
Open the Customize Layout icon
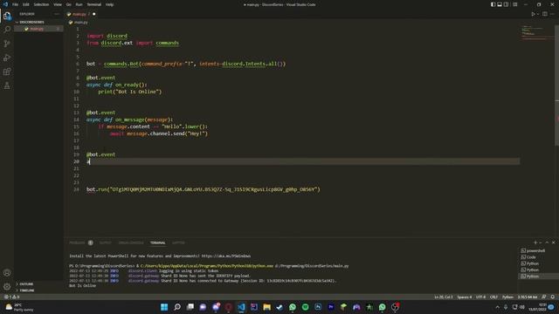(x=515, y=4)
